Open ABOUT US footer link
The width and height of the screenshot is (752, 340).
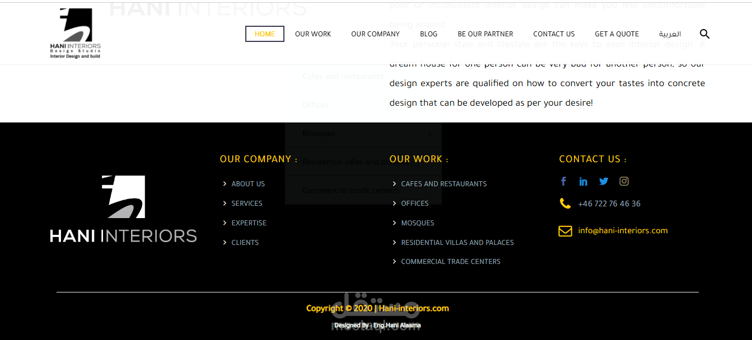pos(248,184)
